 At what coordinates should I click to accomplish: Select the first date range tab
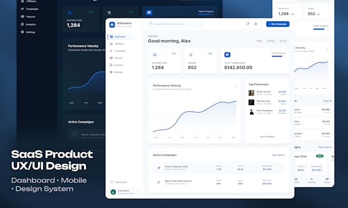click(259, 41)
